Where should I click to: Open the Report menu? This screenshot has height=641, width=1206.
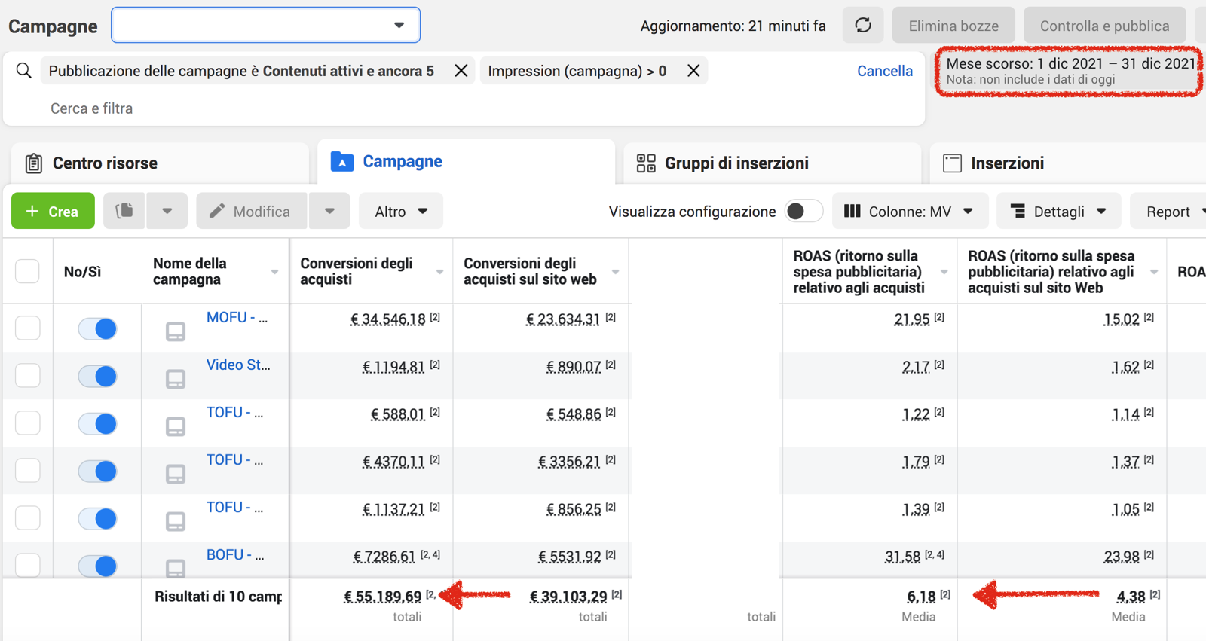[x=1170, y=211]
